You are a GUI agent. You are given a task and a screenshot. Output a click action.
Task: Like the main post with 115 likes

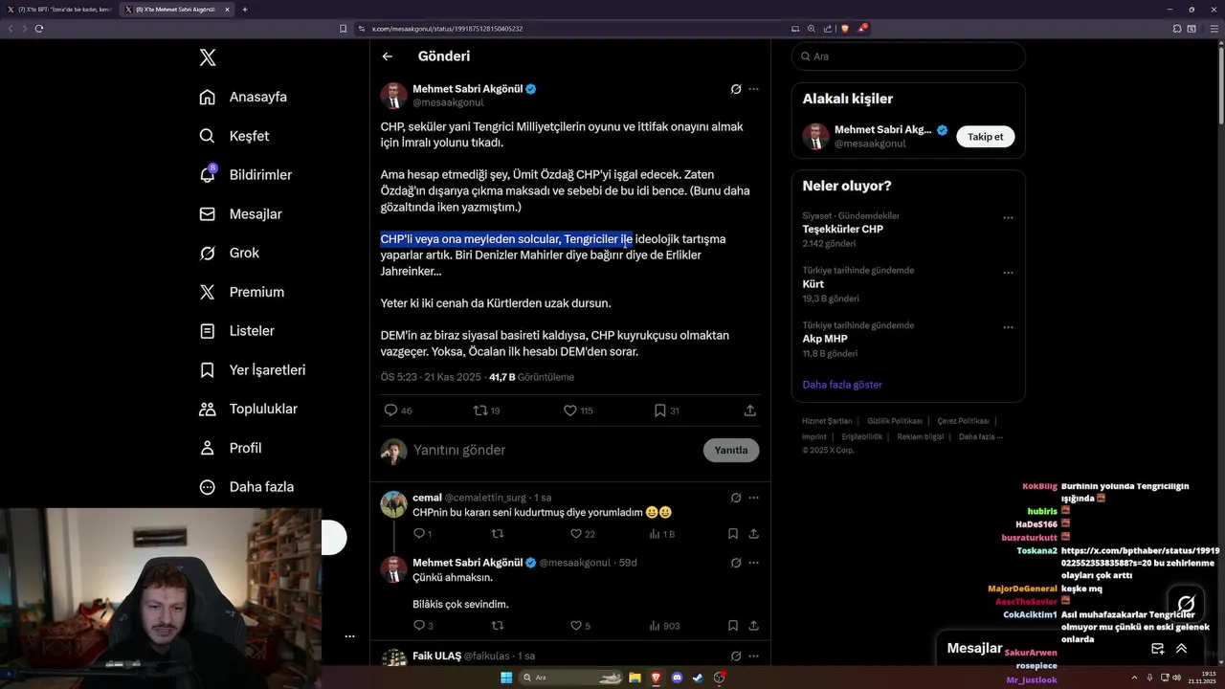coord(570,411)
